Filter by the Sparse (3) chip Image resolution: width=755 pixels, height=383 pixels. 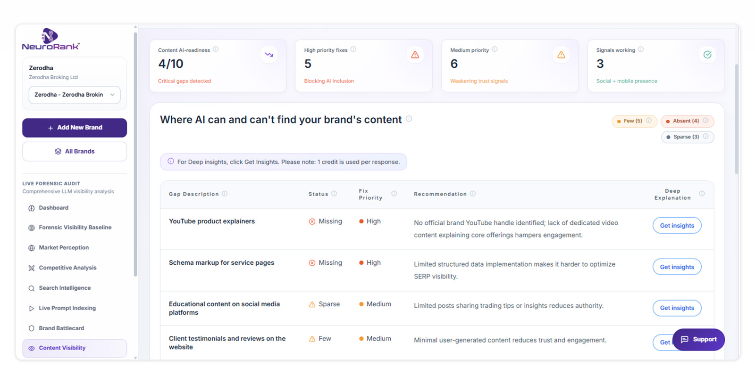point(688,137)
